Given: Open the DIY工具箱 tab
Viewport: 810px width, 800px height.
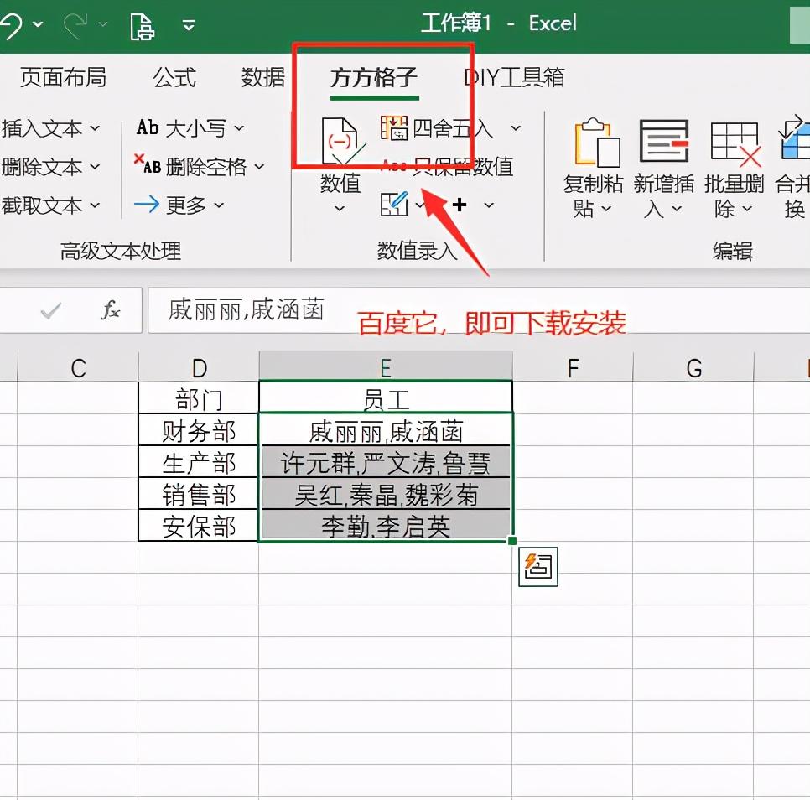Looking at the screenshot, I should [x=514, y=77].
